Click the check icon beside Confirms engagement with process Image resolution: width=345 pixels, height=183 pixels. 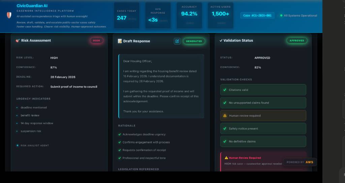click(x=120, y=142)
